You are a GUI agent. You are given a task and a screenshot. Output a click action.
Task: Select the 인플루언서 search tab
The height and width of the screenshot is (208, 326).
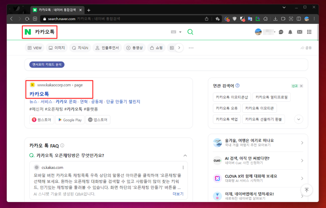(107, 48)
